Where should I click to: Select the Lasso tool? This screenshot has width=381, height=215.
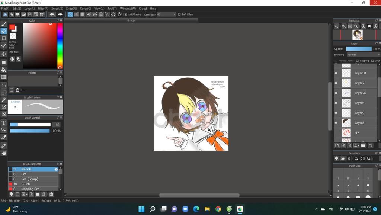coord(4,93)
